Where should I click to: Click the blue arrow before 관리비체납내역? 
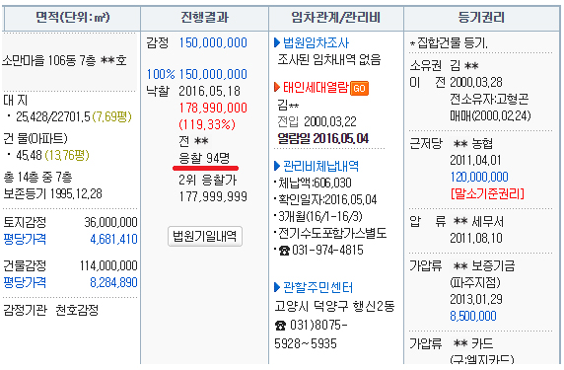click(277, 167)
